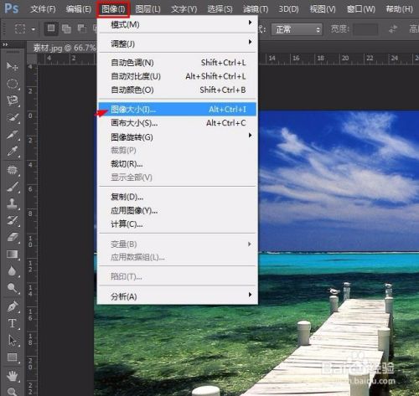Click the 宽度 width input field
This screenshot has height=396, width=419.
[x=365, y=29]
